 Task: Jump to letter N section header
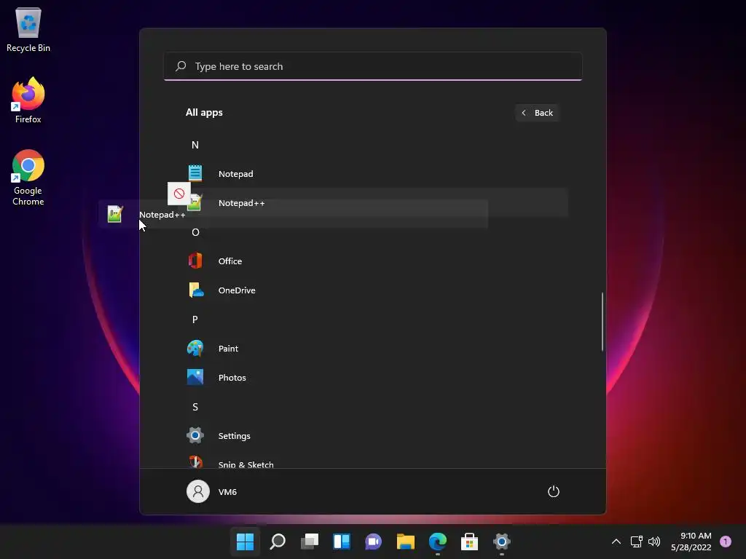[x=195, y=145]
